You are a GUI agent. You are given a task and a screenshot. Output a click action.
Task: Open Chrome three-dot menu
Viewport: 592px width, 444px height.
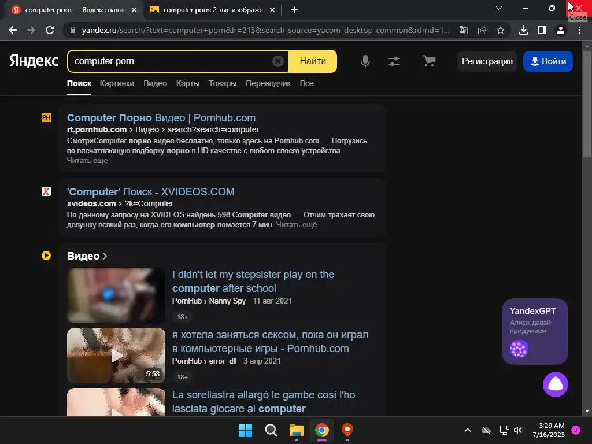tap(579, 30)
